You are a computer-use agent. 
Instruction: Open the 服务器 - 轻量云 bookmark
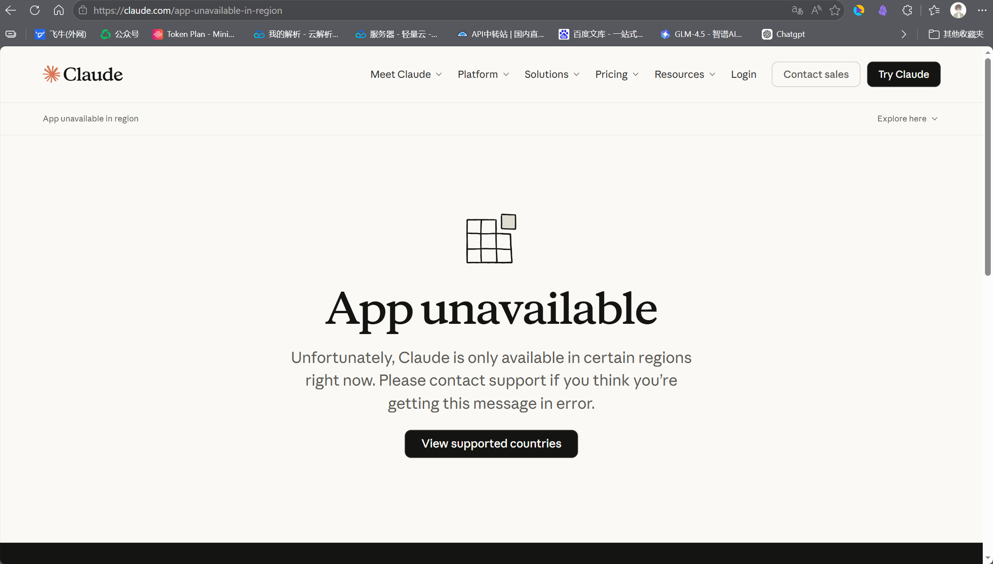396,34
